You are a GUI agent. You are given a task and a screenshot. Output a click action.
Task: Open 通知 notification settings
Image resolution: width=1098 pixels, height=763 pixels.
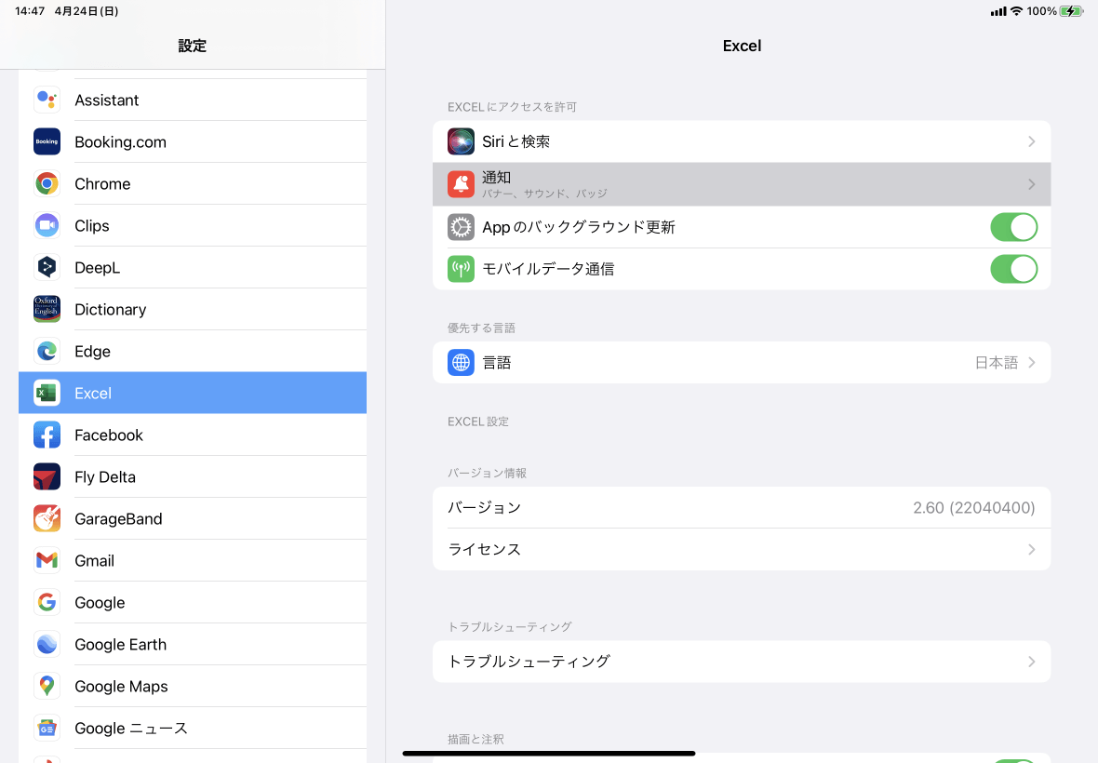pos(742,185)
